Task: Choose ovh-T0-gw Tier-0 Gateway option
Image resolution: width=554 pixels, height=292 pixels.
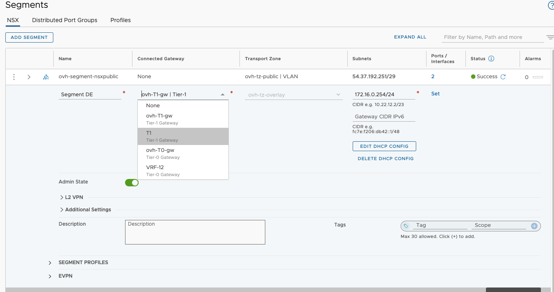Action: point(183,153)
